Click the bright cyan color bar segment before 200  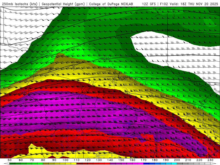click(x=174, y=164)
